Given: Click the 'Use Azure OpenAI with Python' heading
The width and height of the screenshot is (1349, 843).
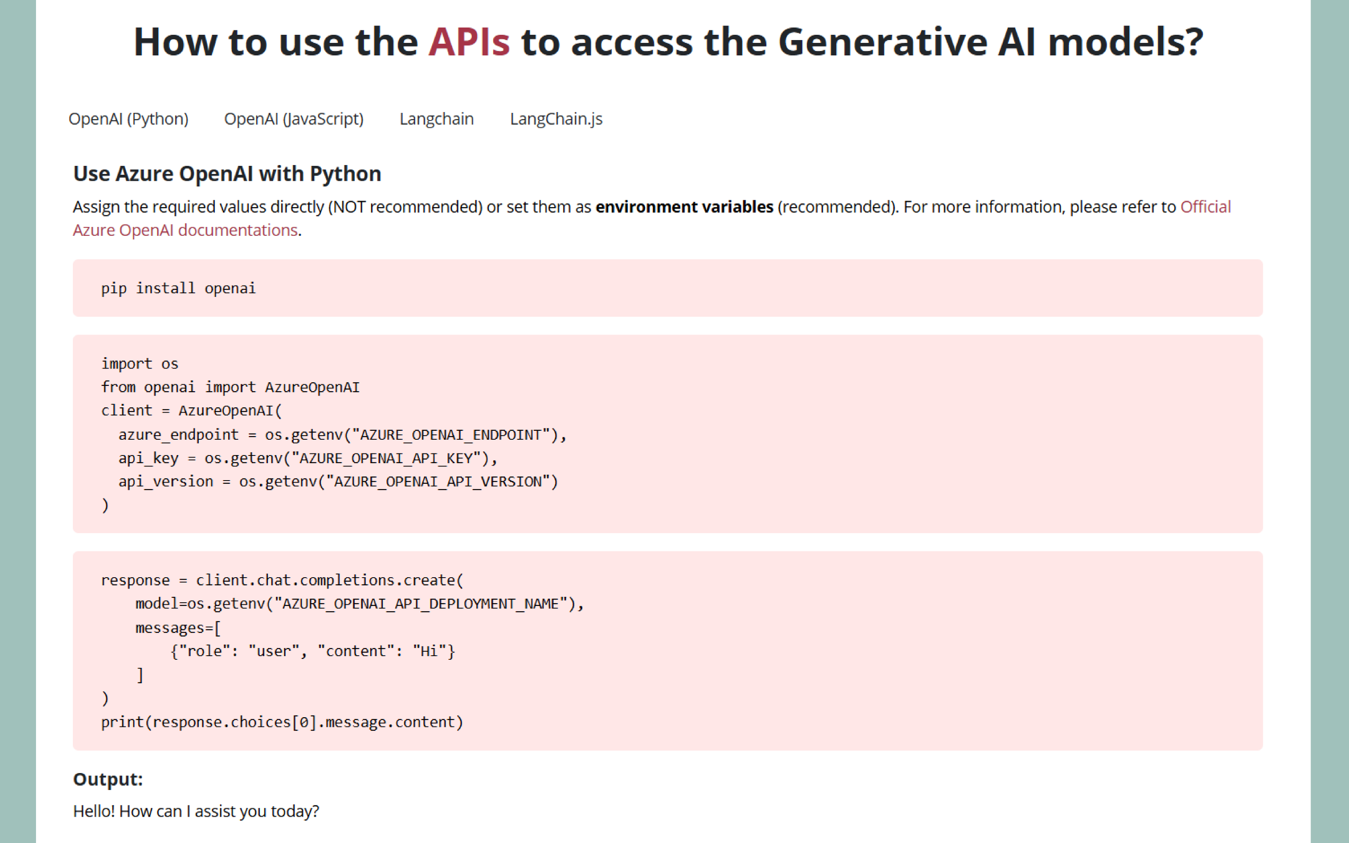Looking at the screenshot, I should [227, 174].
